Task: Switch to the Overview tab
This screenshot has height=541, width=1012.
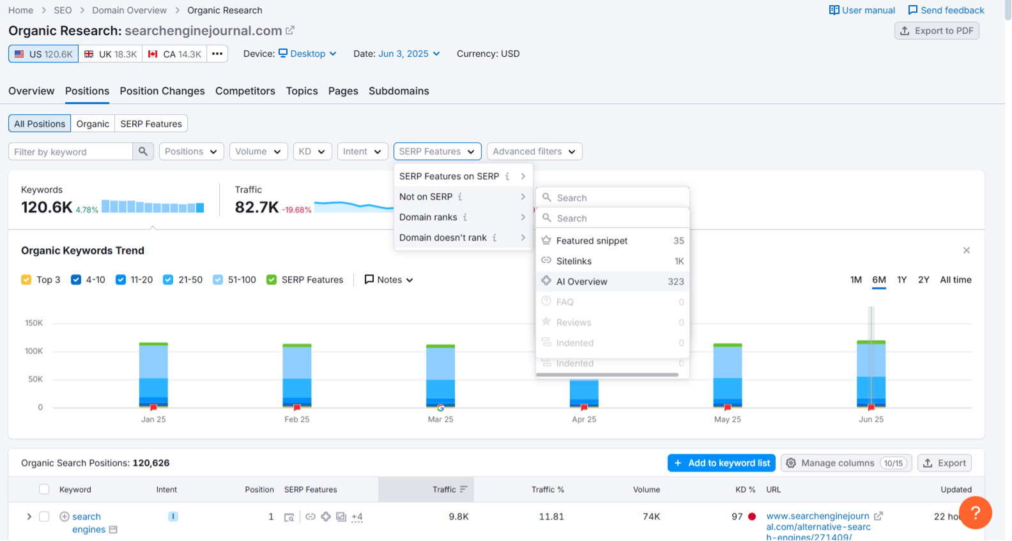Action: point(31,91)
